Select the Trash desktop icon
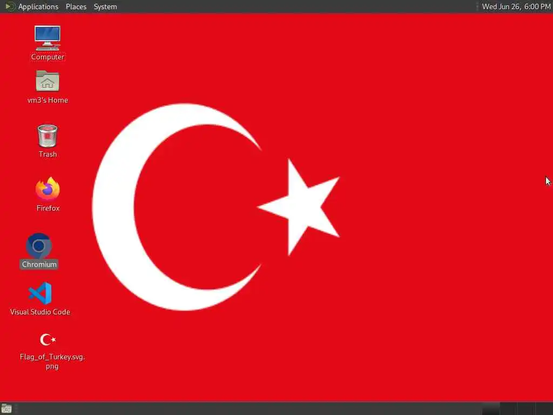Screen dimensions: 553x415 [x=48, y=136]
